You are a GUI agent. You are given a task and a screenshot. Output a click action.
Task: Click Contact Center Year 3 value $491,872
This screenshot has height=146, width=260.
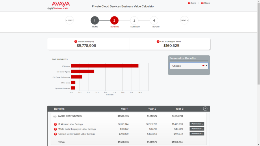tap(178, 134)
